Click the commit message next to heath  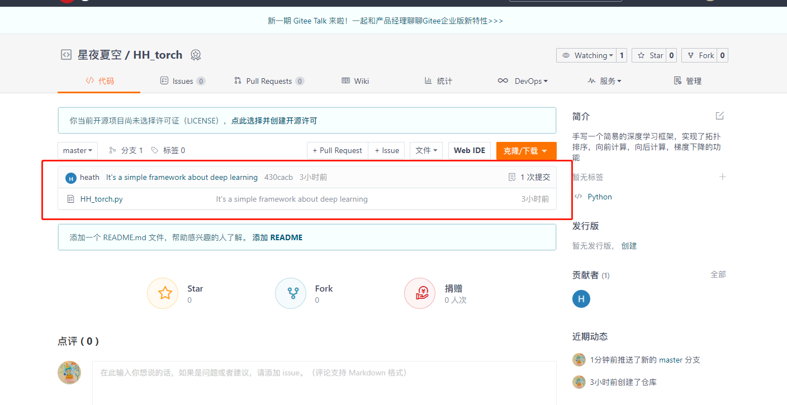point(182,177)
